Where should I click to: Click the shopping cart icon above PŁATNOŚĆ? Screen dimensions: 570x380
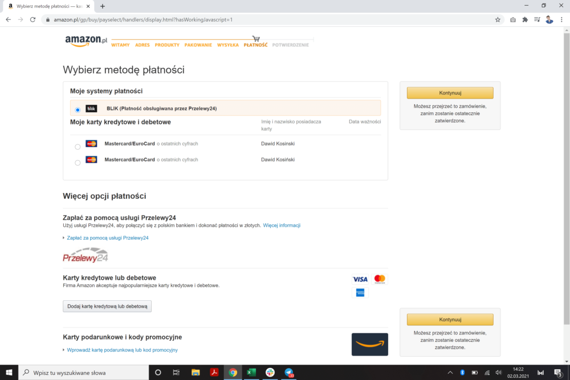pos(256,39)
